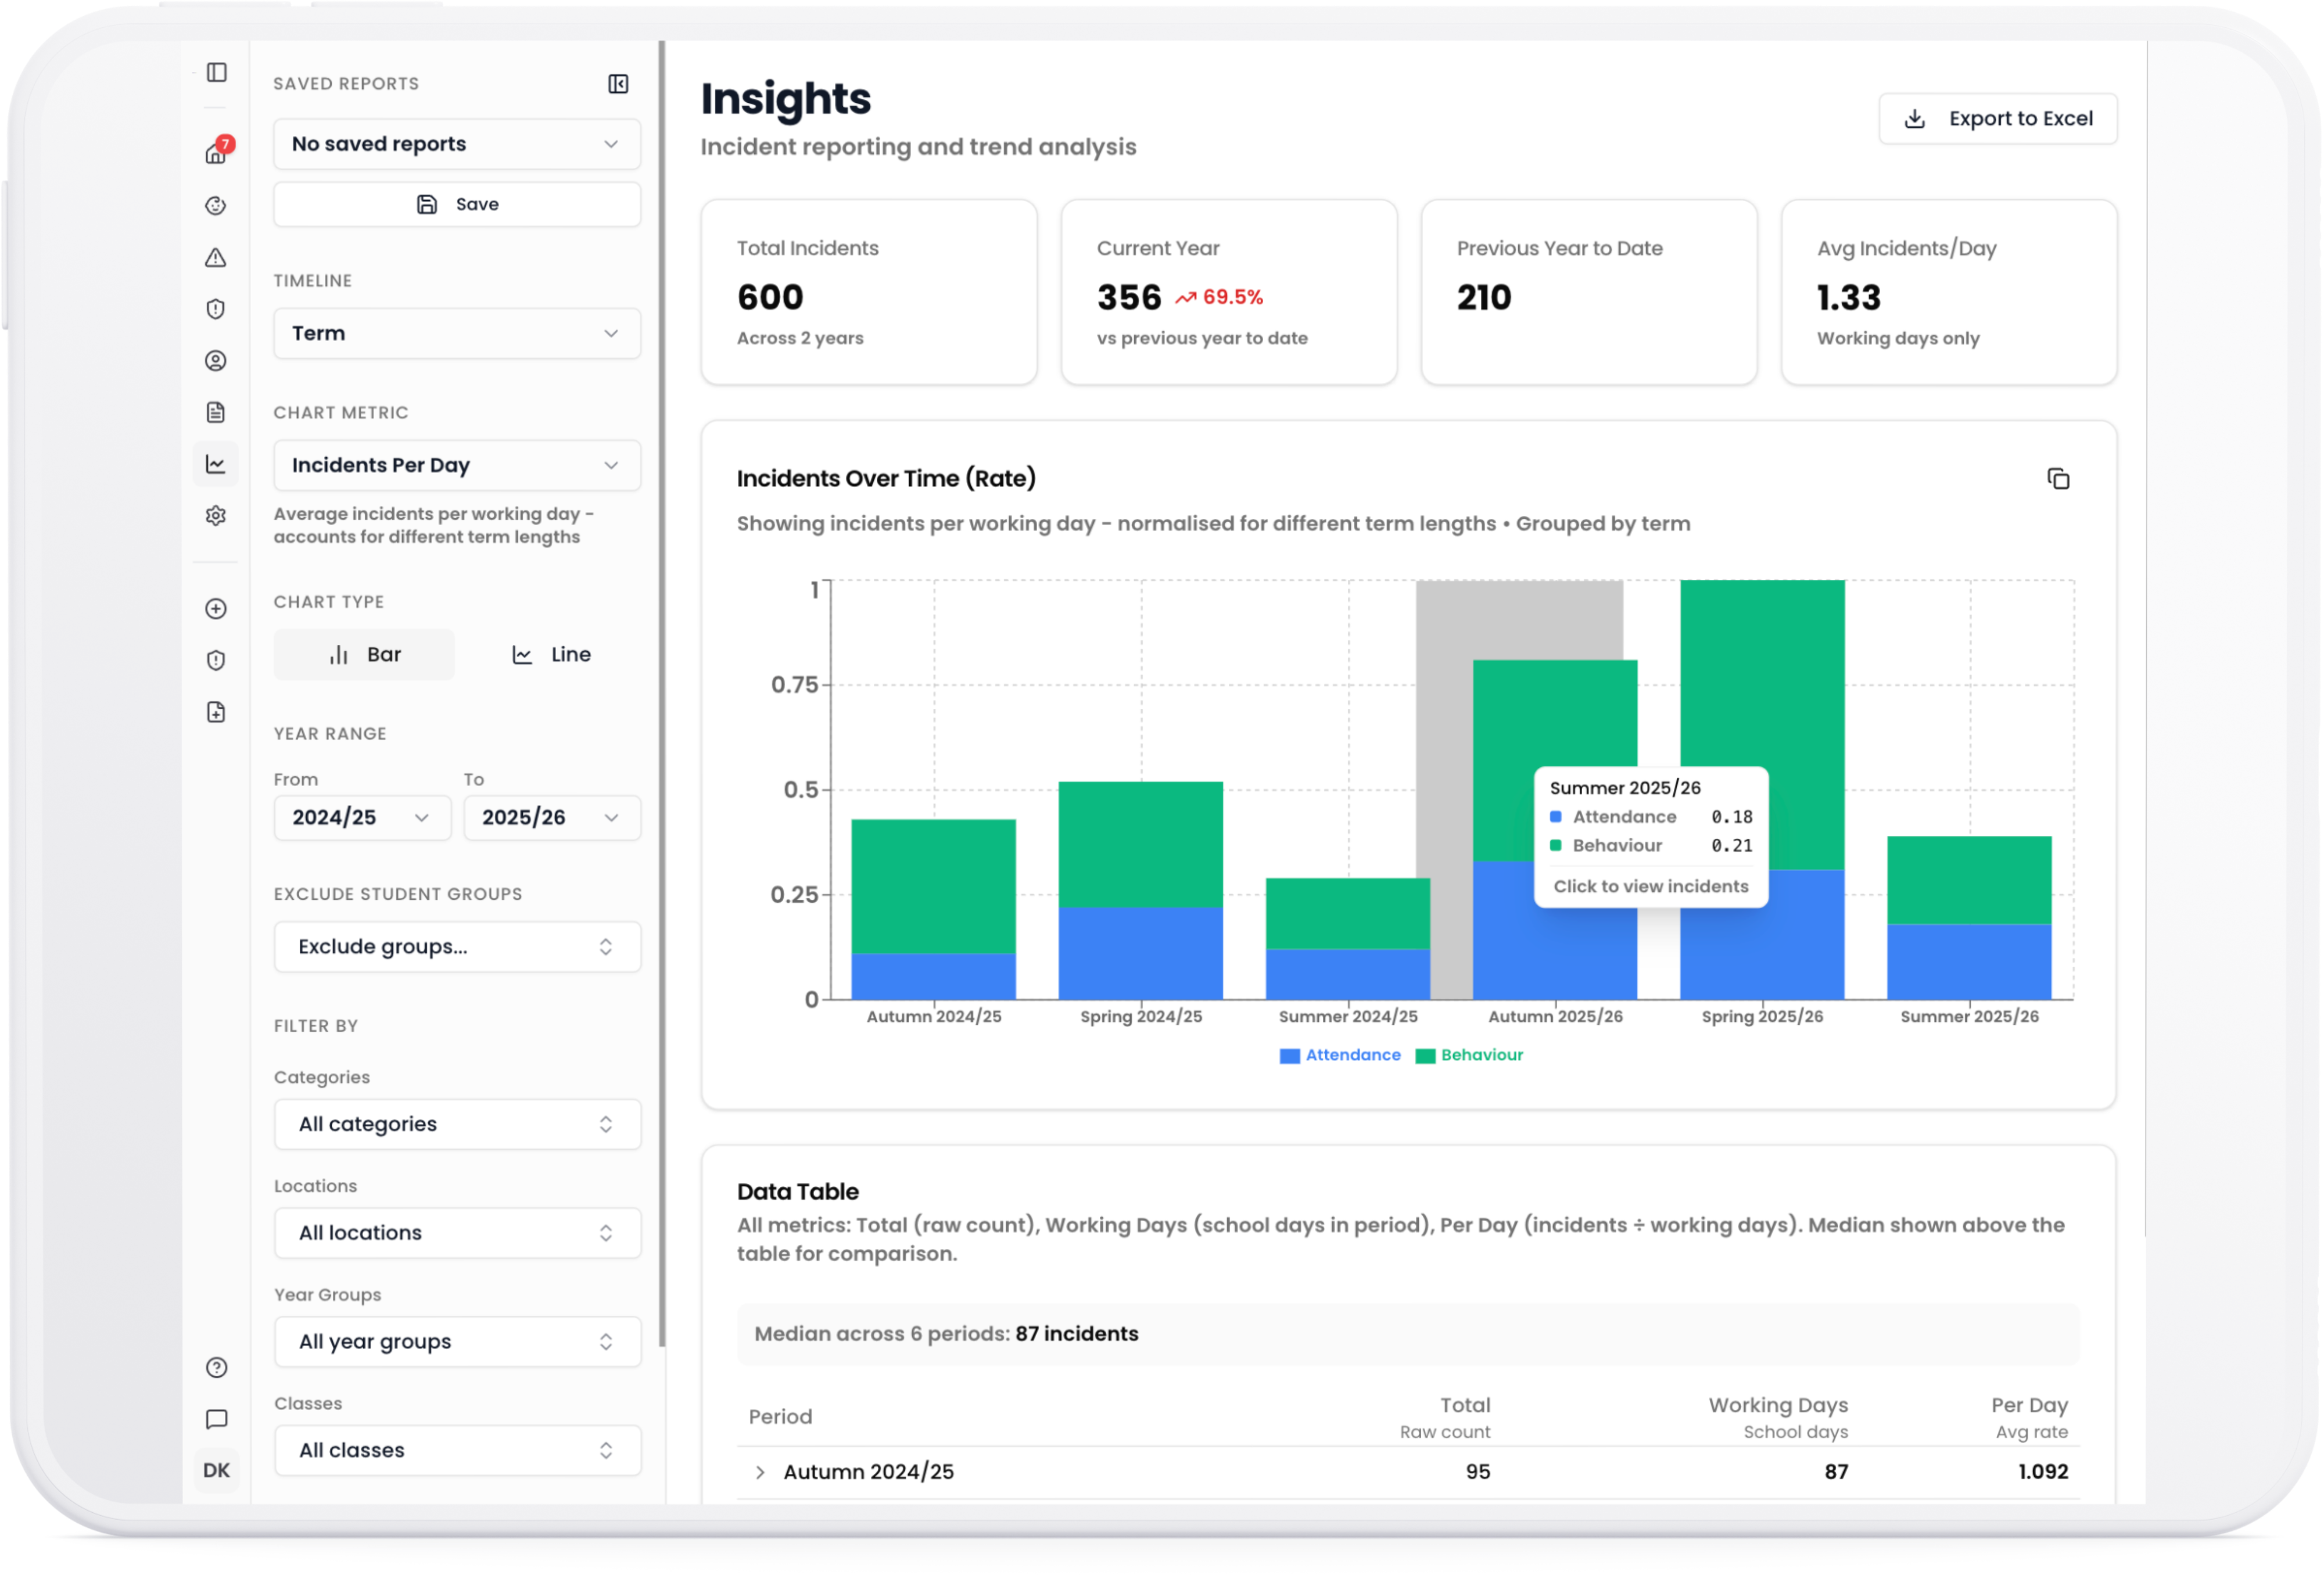The width and height of the screenshot is (2324, 1575).
Task: Click the Summer 2024/25 green Behaviour bar
Action: 1347,913
